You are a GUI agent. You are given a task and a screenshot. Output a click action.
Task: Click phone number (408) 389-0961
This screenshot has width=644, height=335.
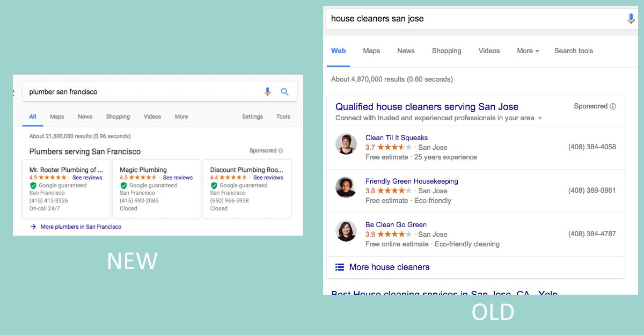pos(592,191)
